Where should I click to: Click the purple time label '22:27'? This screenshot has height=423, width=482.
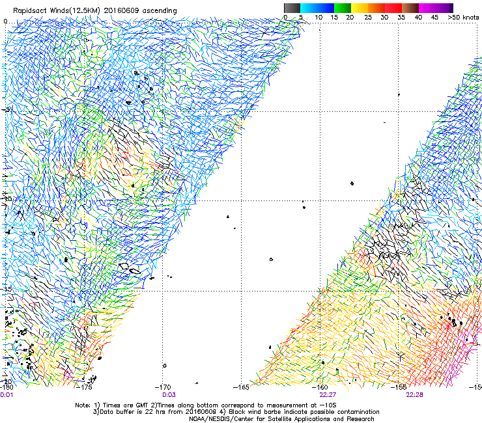tap(328, 395)
